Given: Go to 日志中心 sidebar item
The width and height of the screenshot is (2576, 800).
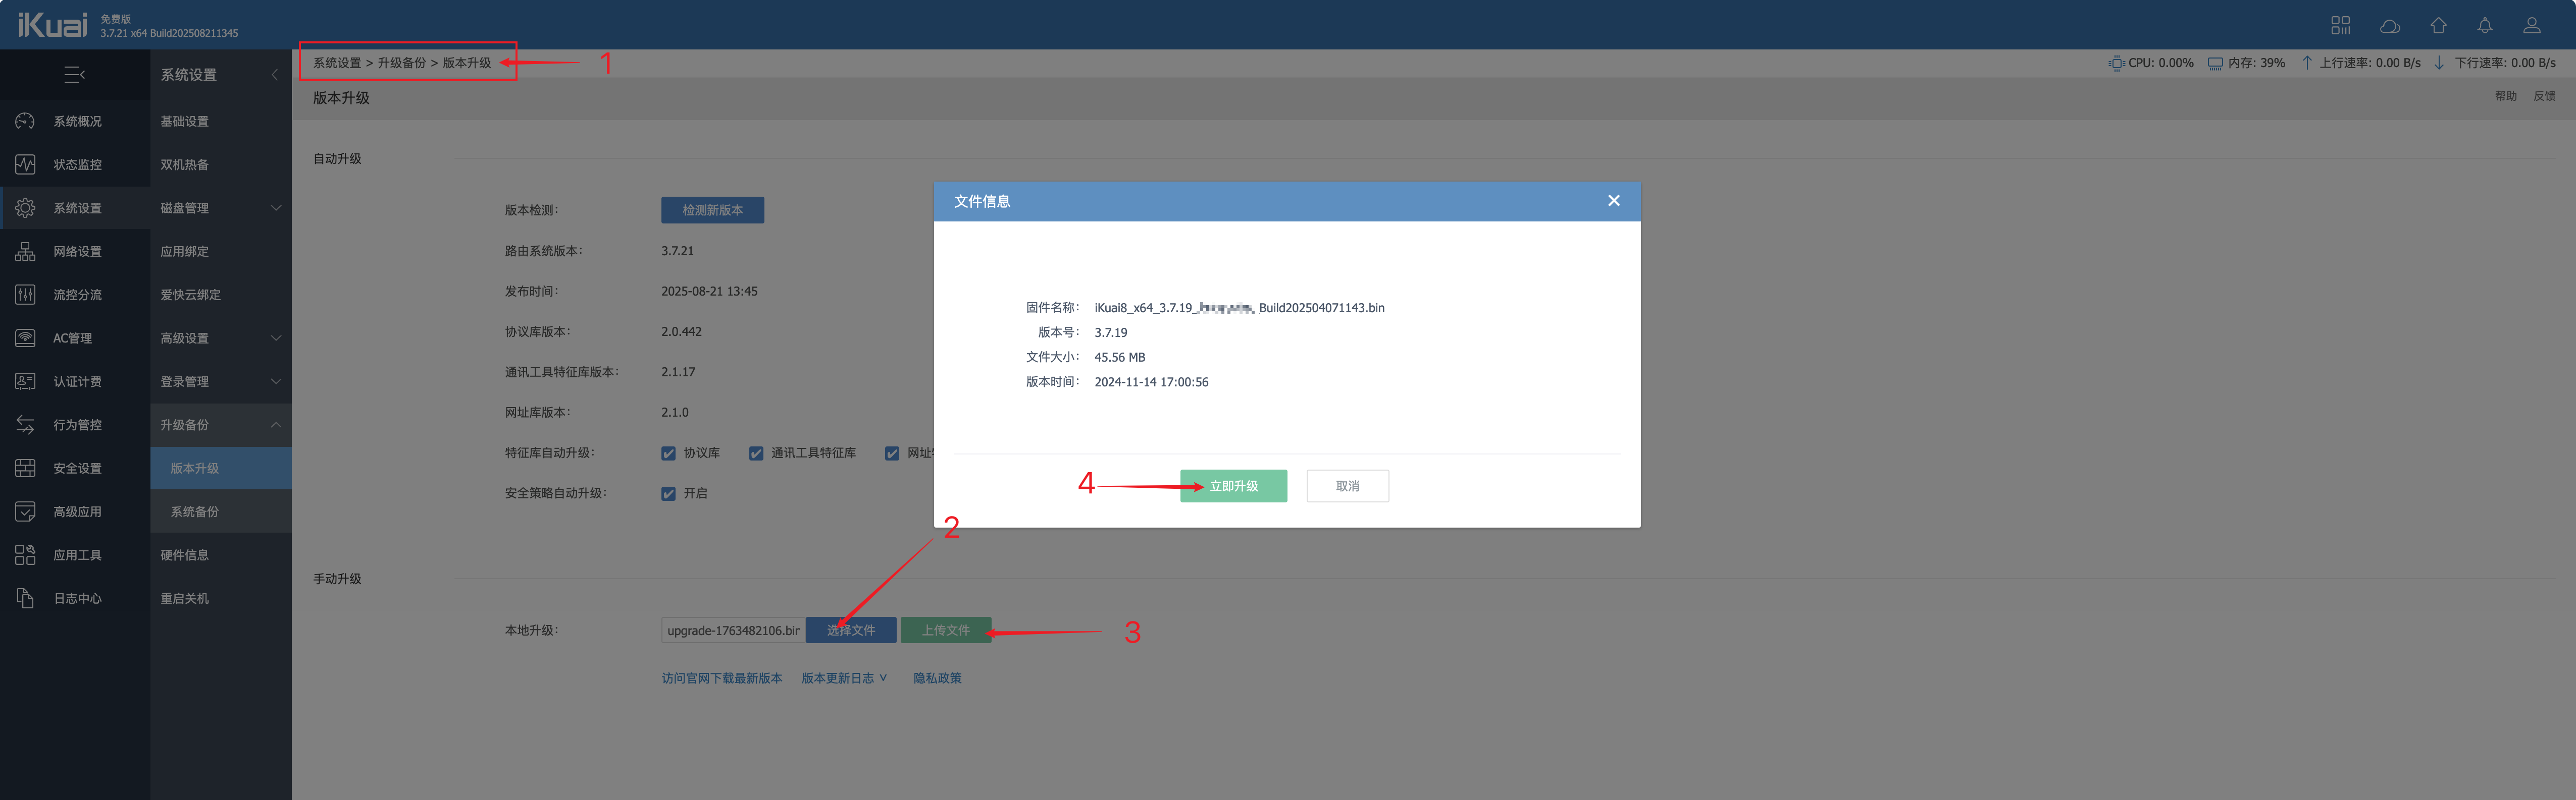Looking at the screenshot, I should tap(77, 598).
